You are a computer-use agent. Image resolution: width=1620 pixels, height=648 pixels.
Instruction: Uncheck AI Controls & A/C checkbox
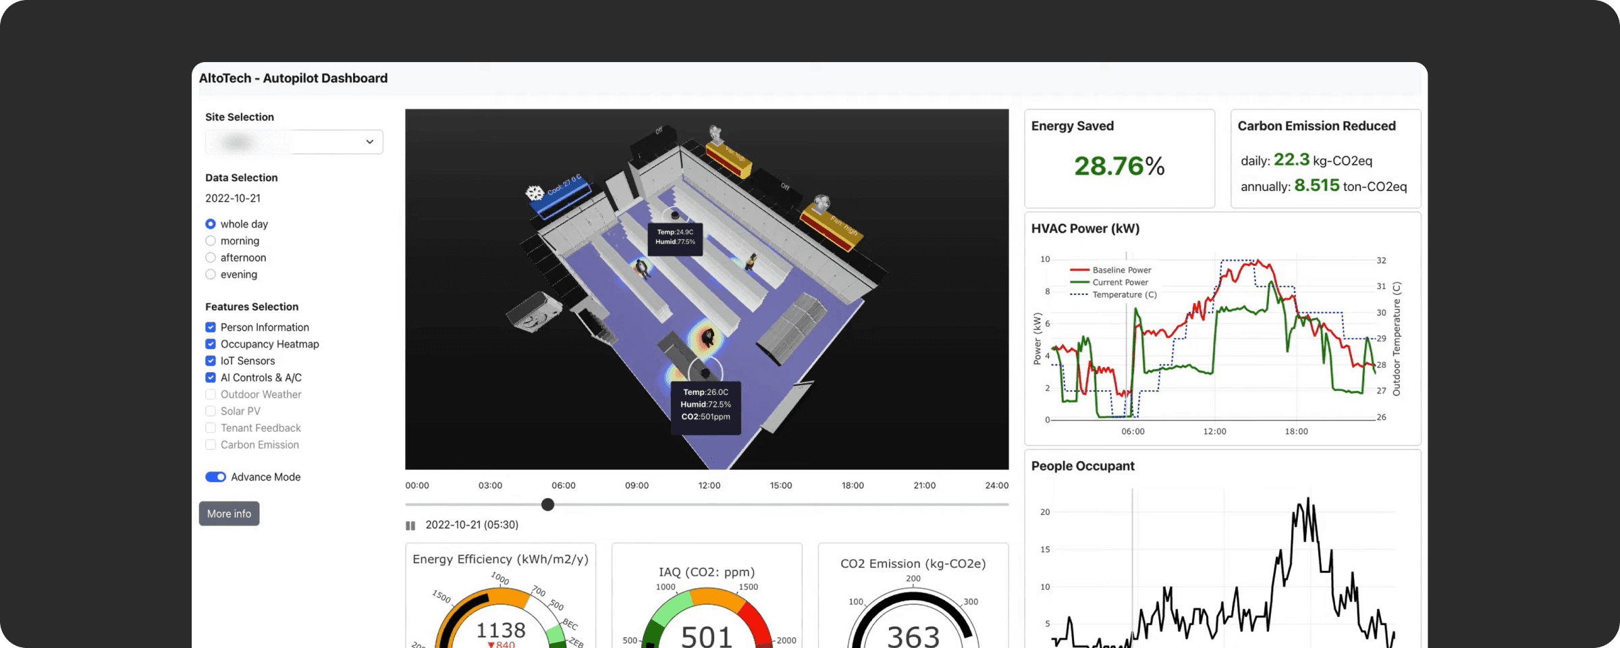[211, 378]
